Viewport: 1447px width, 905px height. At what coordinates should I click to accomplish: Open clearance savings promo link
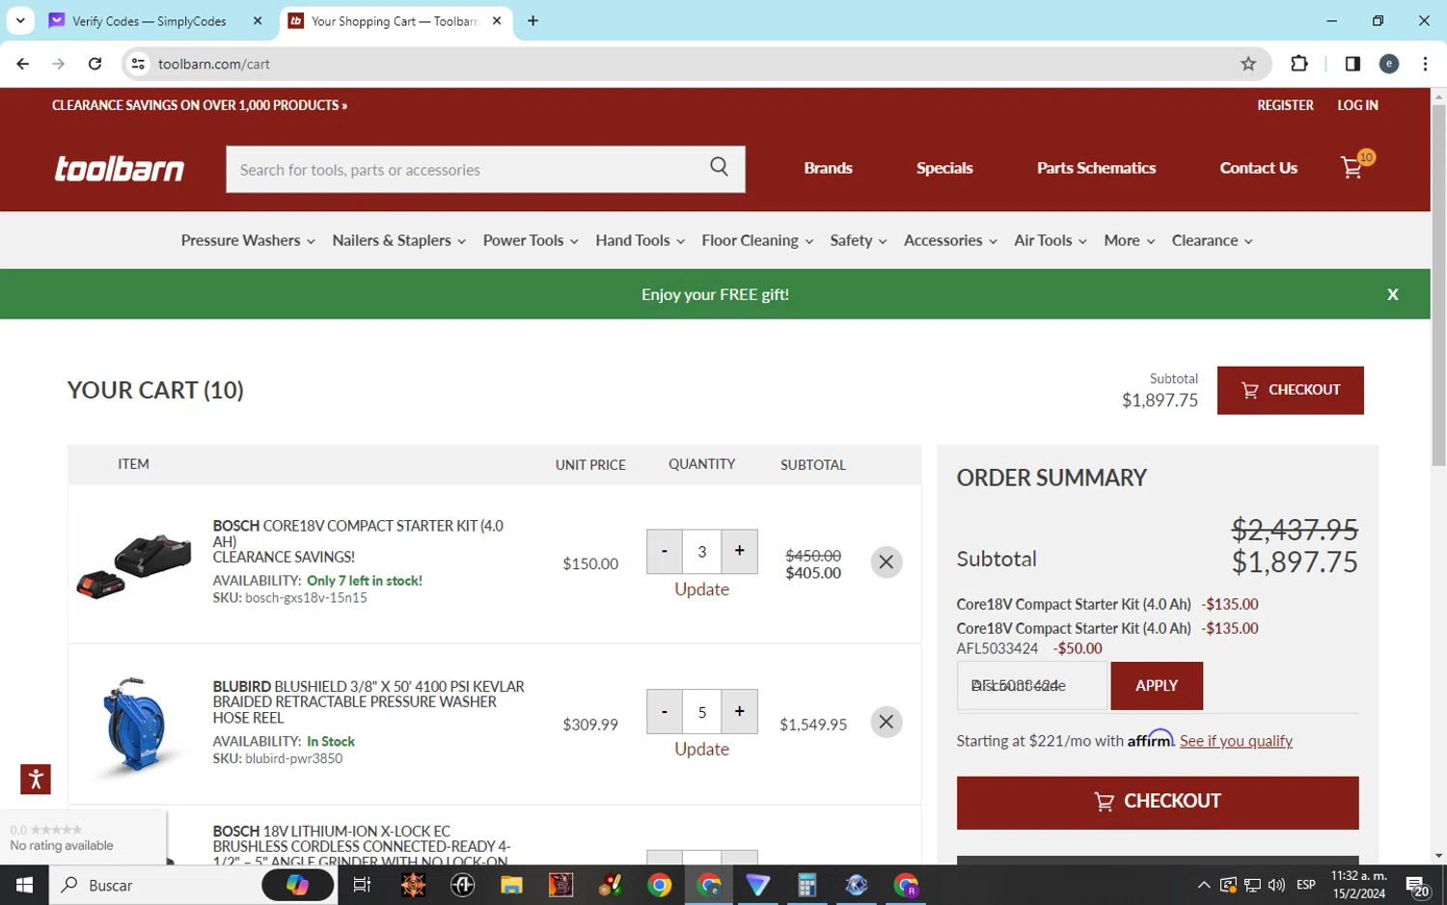(200, 105)
